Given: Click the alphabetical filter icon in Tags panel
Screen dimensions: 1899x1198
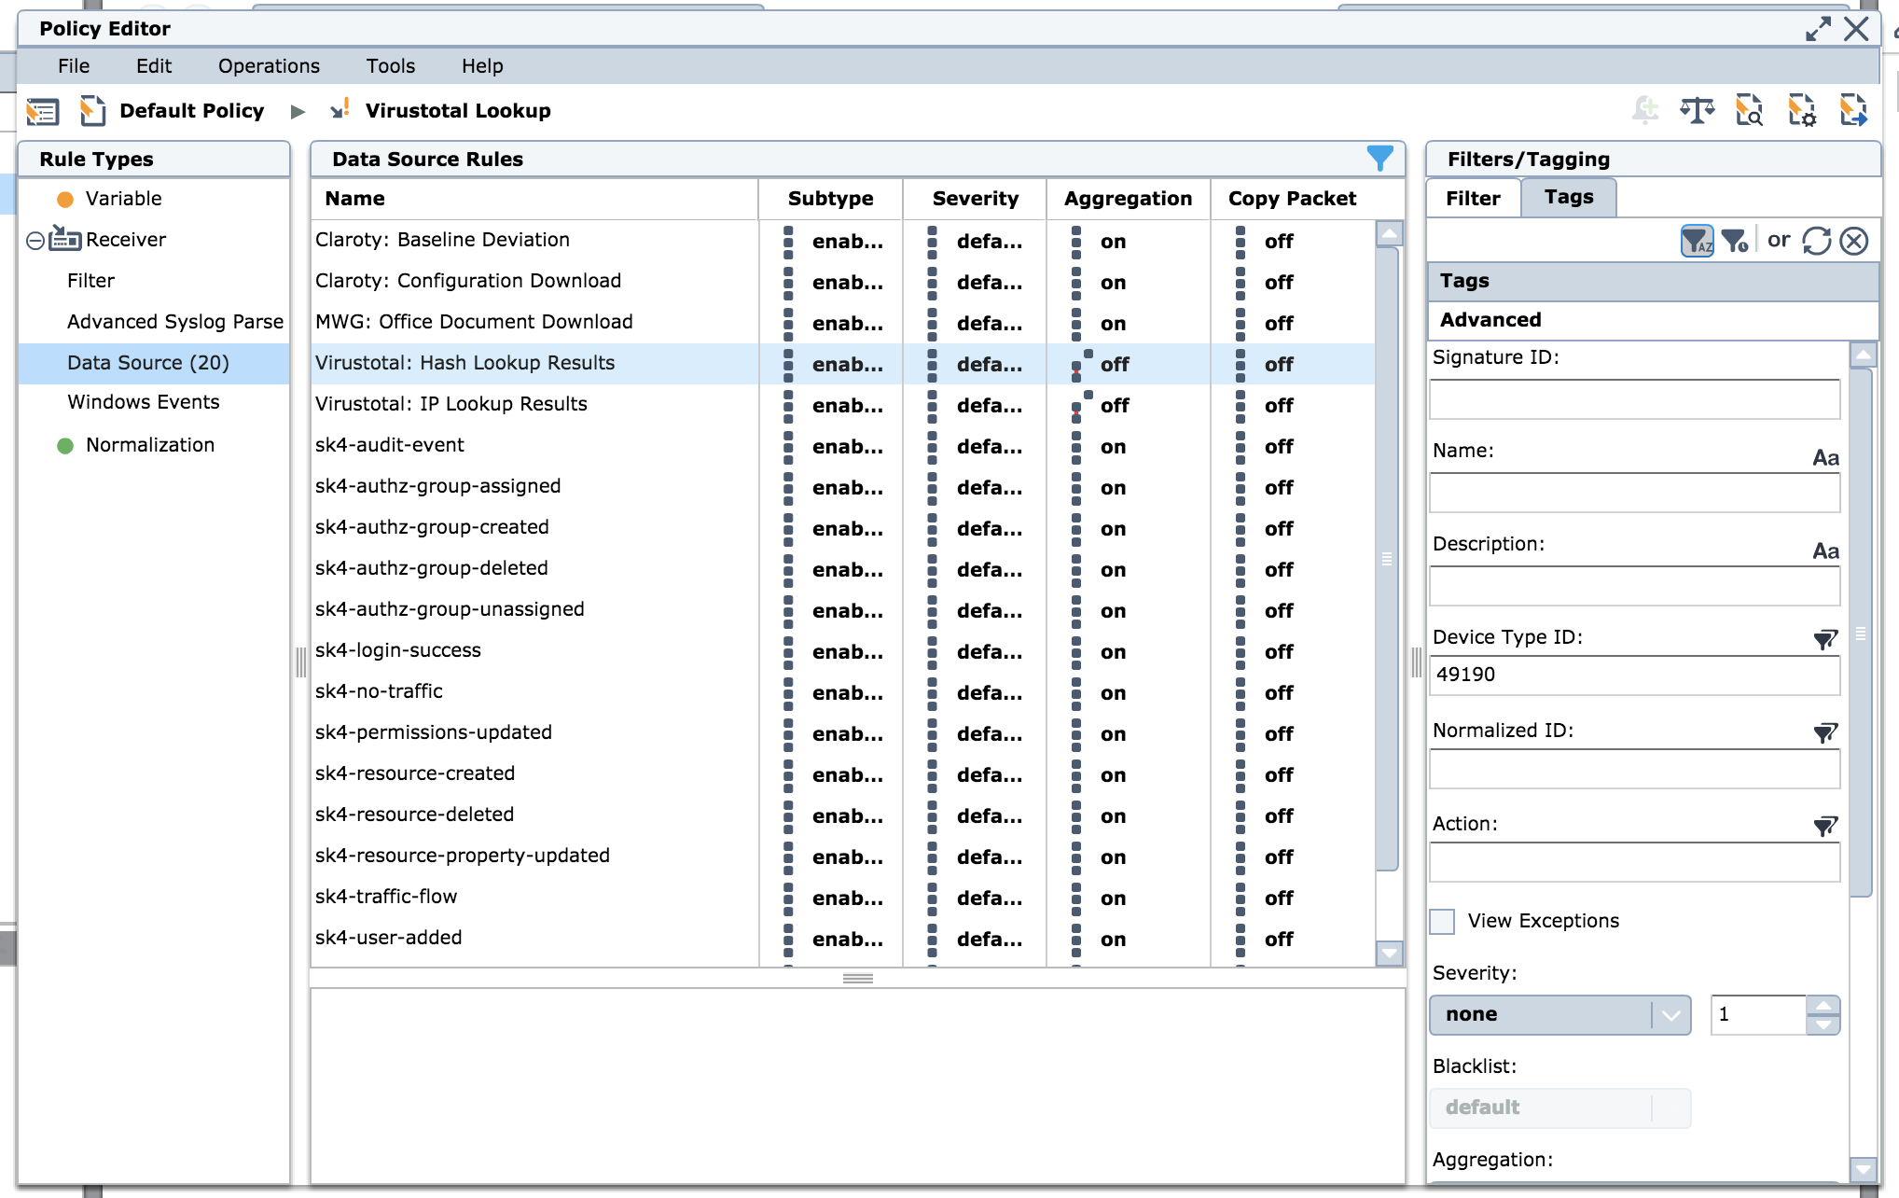Looking at the screenshot, I should [1697, 240].
